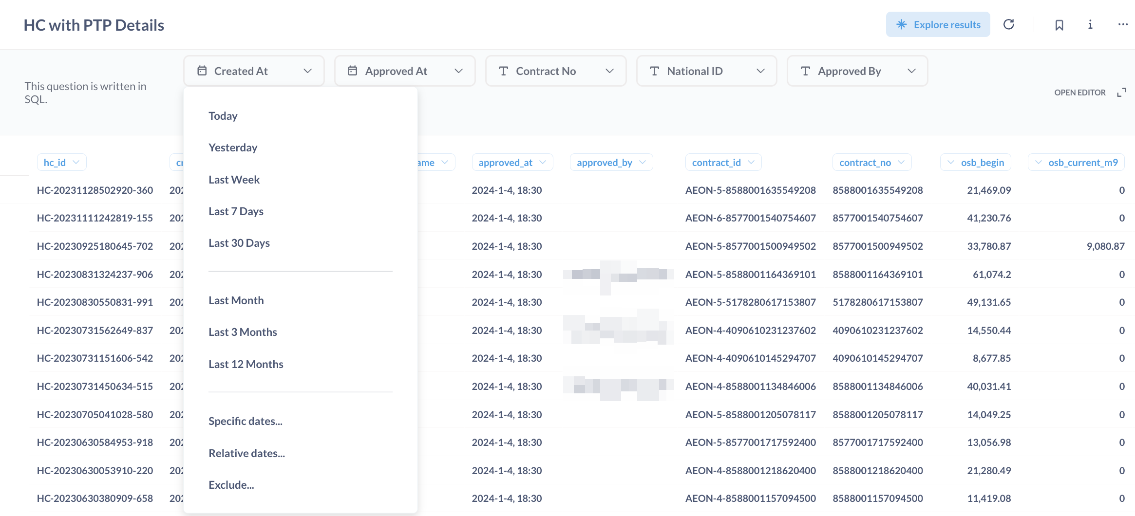Open the question info icon
Viewport: 1135px width, 516px height.
(x=1090, y=24)
